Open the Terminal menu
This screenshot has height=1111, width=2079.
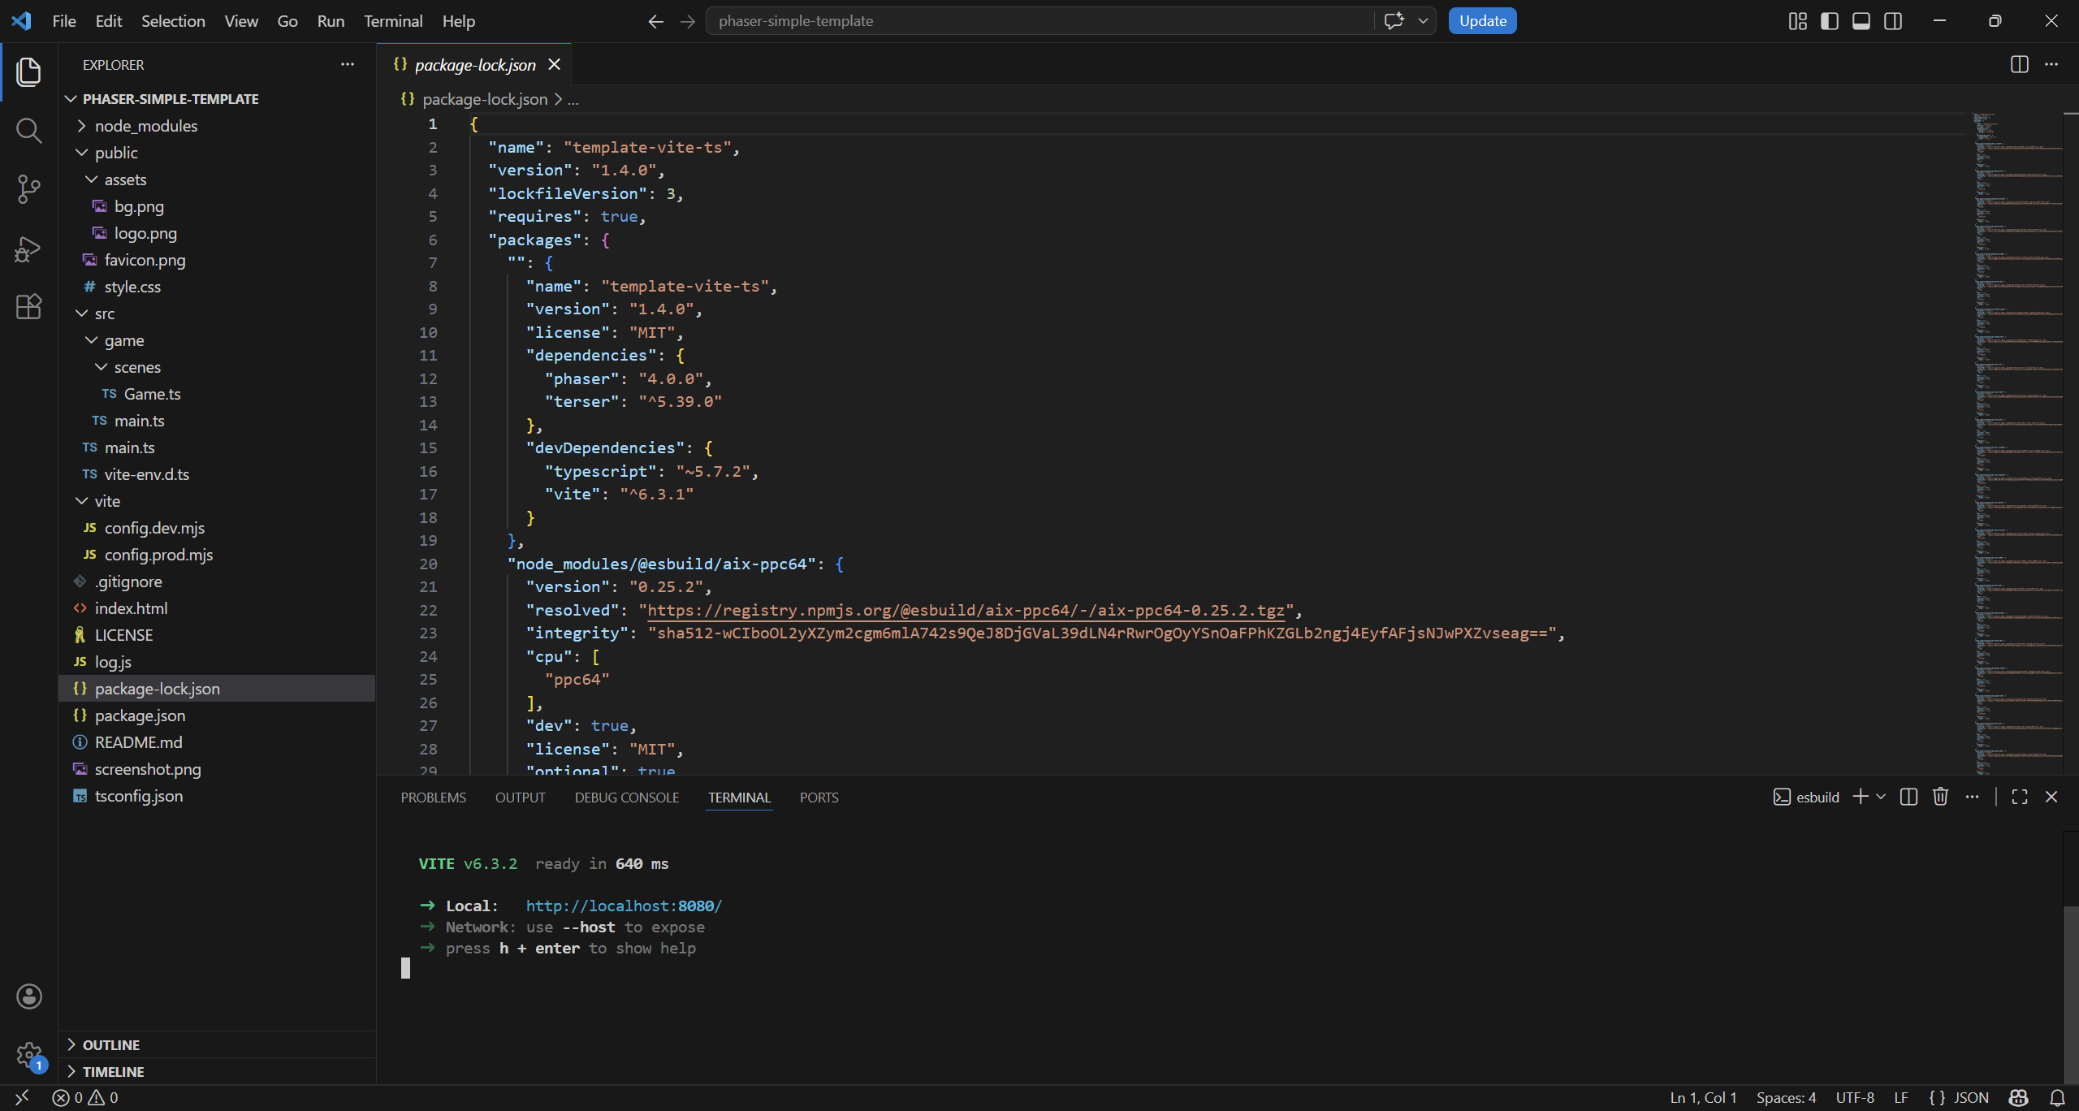click(x=392, y=21)
